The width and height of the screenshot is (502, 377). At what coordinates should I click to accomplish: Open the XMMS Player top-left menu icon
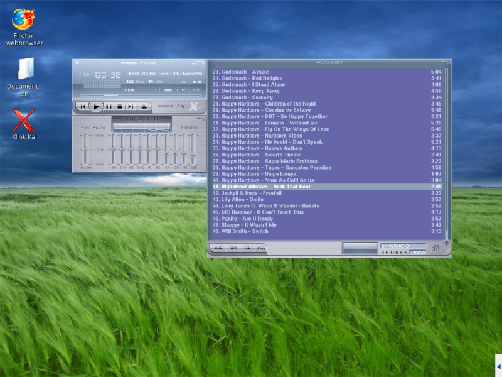(77, 62)
